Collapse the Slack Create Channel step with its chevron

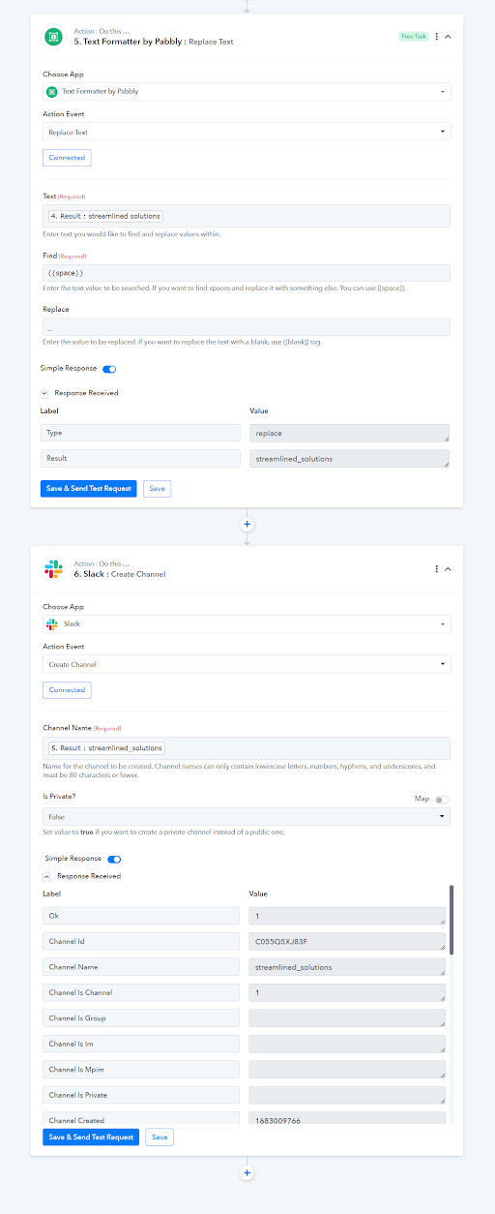[448, 569]
